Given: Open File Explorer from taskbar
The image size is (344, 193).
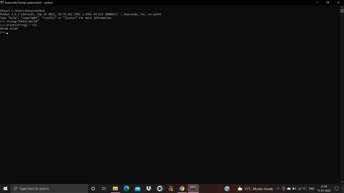Looking at the screenshot, I should coord(115,188).
